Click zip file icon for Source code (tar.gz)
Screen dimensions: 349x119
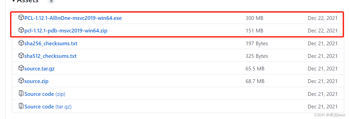tap(21, 106)
